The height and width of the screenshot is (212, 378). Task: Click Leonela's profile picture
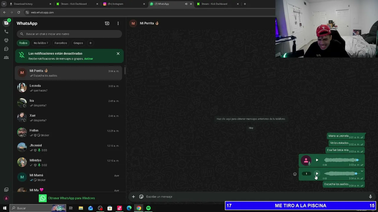22,88
